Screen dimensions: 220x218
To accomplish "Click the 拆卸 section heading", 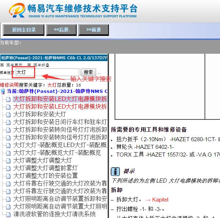I will pyautogui.click(x=117, y=190).
